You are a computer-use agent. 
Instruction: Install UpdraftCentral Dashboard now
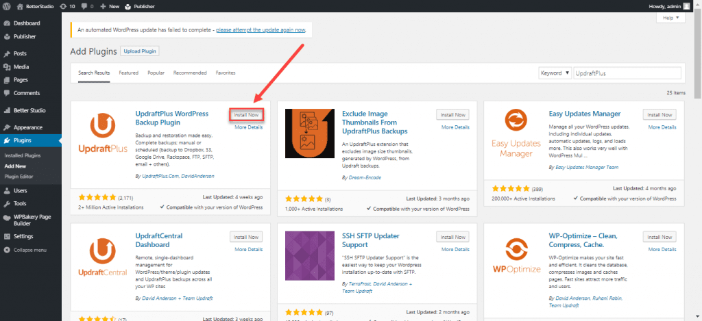(246, 237)
